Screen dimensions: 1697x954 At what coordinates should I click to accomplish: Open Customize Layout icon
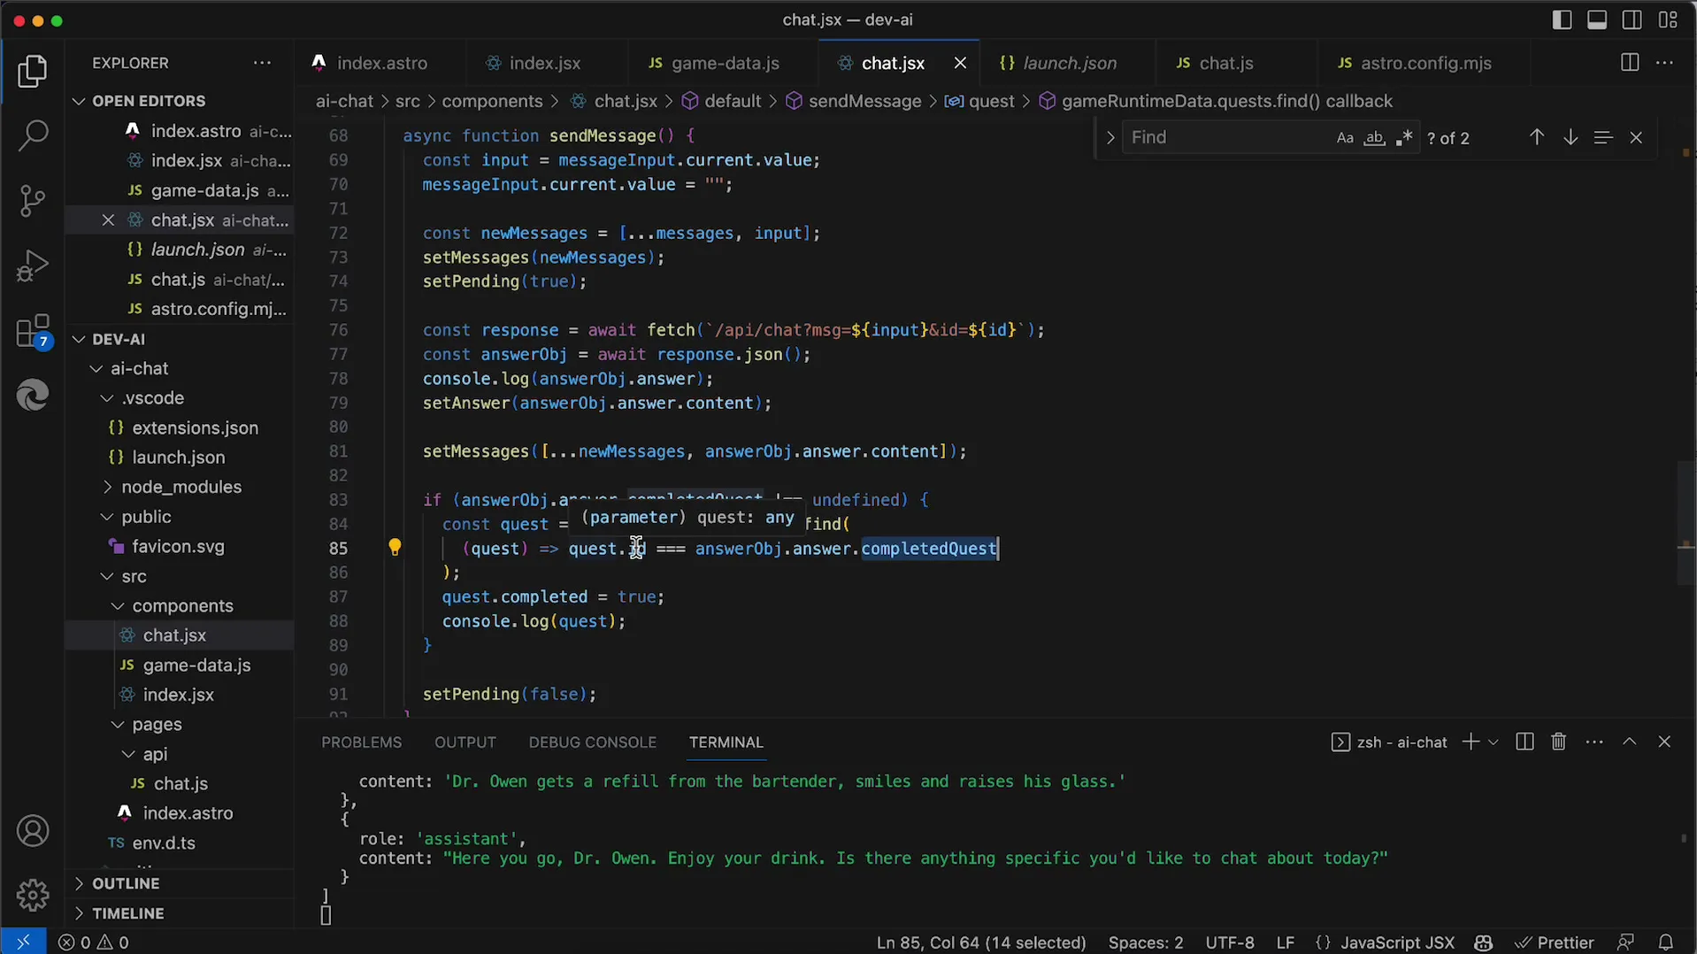pyautogui.click(x=1668, y=19)
